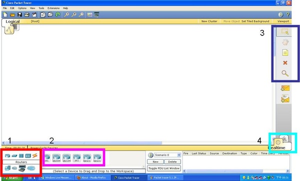Click the New scenario button
This screenshot has width=300, height=181.
point(155,162)
